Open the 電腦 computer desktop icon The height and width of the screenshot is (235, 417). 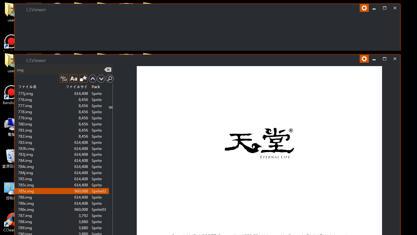(10, 127)
